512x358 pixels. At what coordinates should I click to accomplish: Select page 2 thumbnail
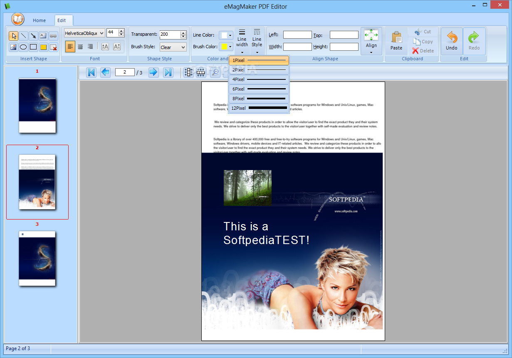(x=37, y=182)
